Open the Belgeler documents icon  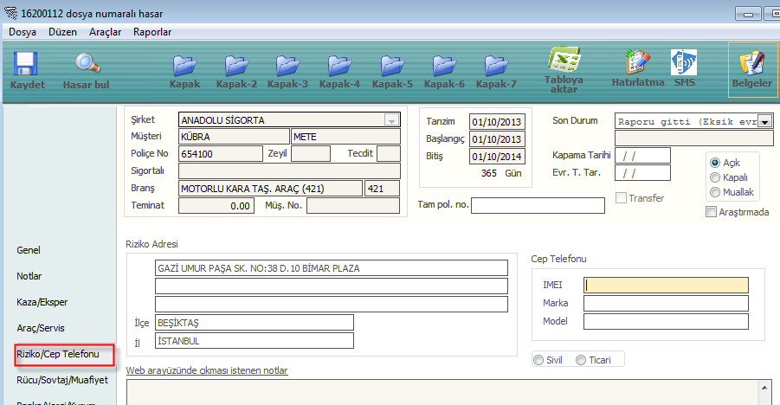[751, 64]
